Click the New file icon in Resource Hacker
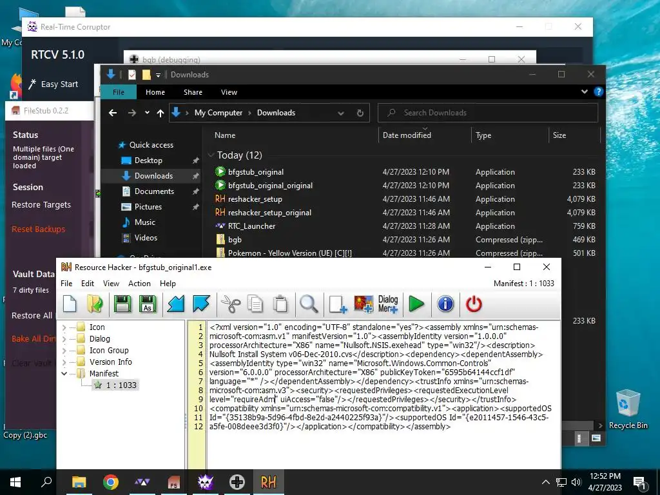The width and height of the screenshot is (660, 495). click(x=70, y=304)
